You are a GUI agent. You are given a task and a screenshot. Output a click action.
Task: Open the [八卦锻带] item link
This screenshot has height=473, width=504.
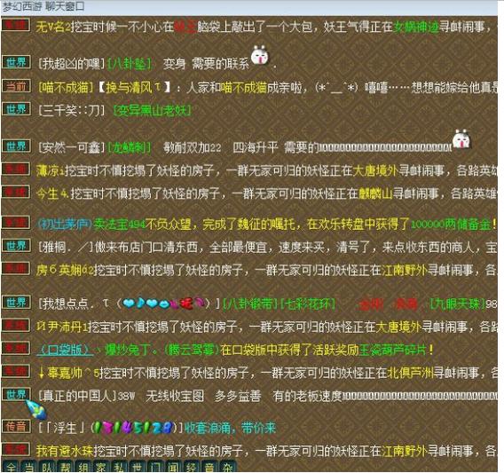[x=249, y=304]
